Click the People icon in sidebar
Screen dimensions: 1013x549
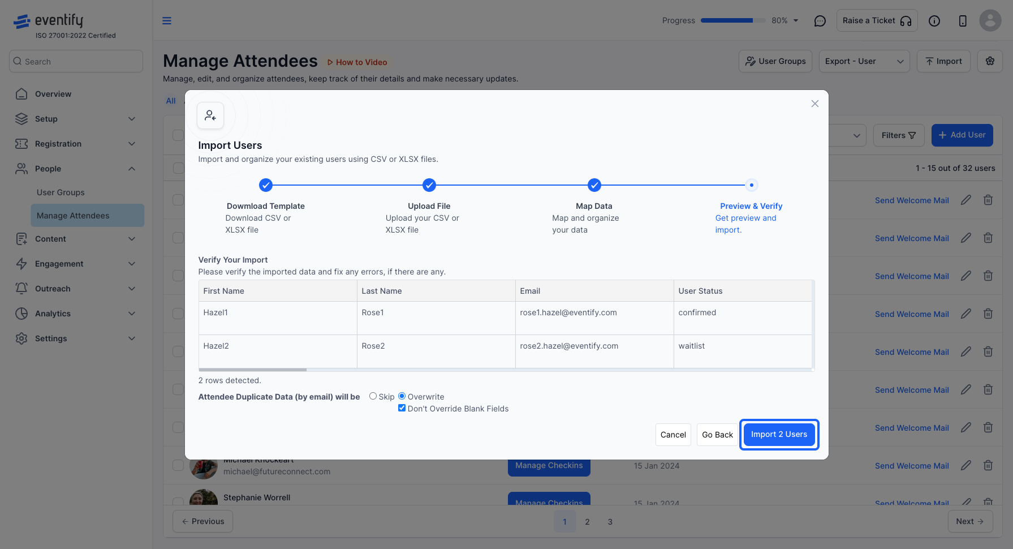click(21, 169)
